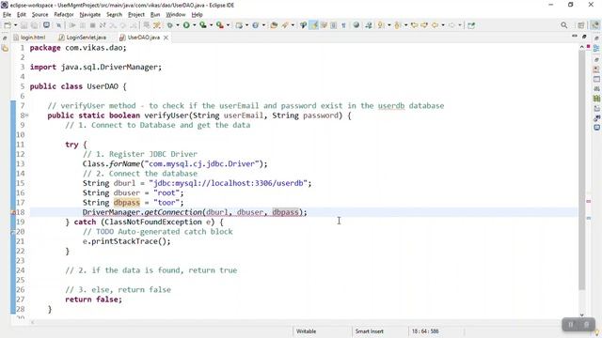Click the Save toolbar icon
Viewport: 602px width, 338px height.
point(24,25)
